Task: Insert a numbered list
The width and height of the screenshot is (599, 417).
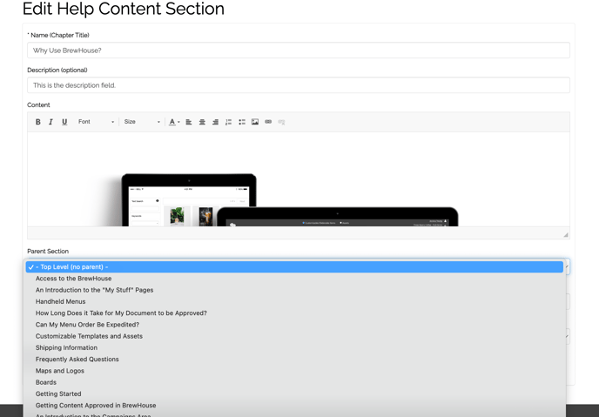Action: tap(228, 122)
